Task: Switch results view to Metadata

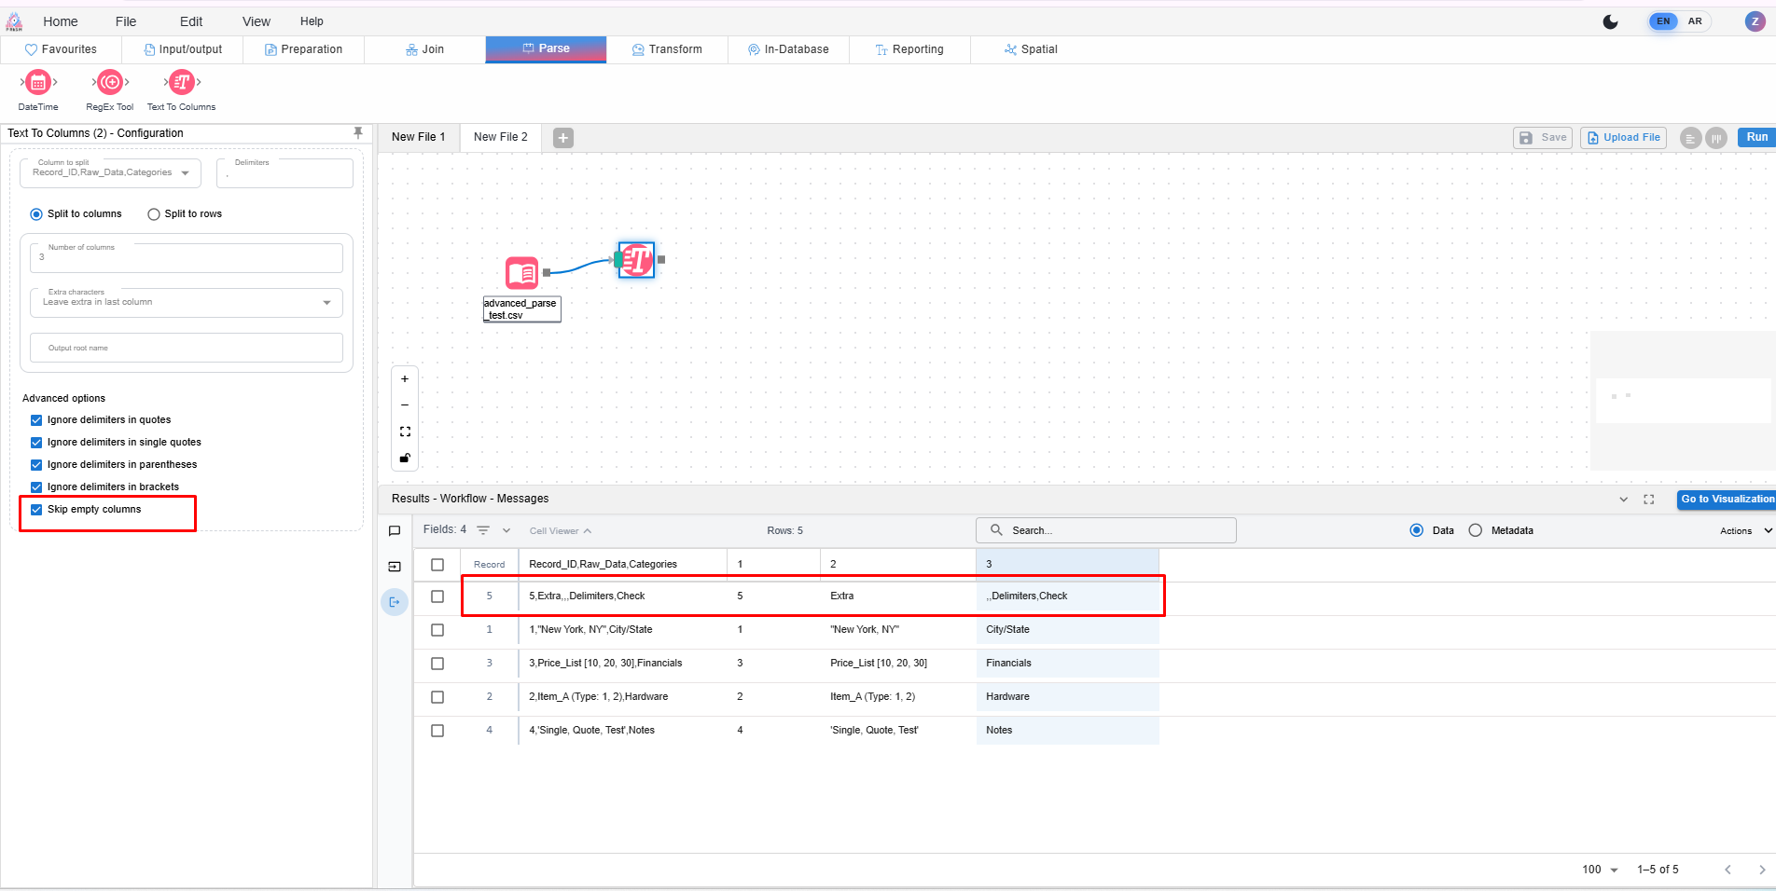Action: point(1475,530)
